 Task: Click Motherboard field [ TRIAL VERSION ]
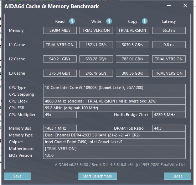tap(114, 149)
